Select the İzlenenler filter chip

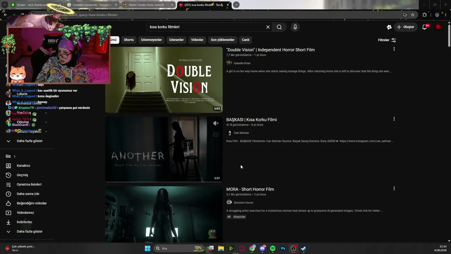(x=177, y=40)
